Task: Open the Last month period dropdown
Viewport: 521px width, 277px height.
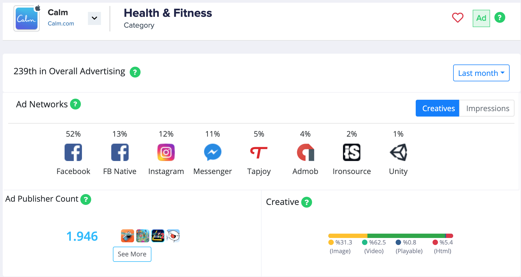Action: tap(481, 73)
